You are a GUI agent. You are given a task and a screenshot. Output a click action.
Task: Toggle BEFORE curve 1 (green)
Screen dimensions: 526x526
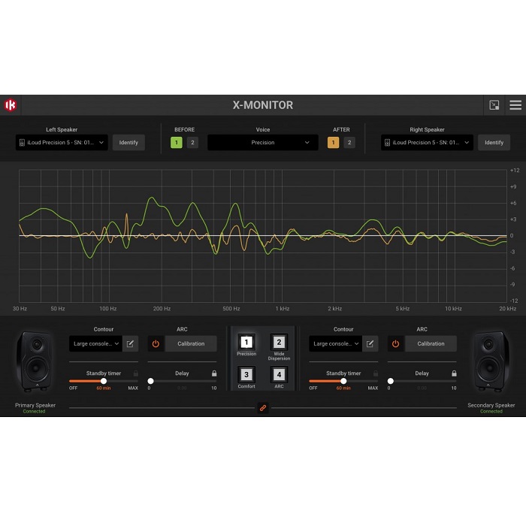177,143
